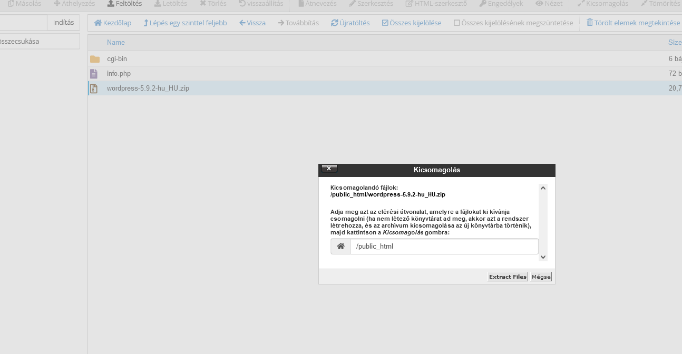Click the Szerkesztés edit toolbar item
Viewport: 682px width, 354px height.
pos(371,4)
